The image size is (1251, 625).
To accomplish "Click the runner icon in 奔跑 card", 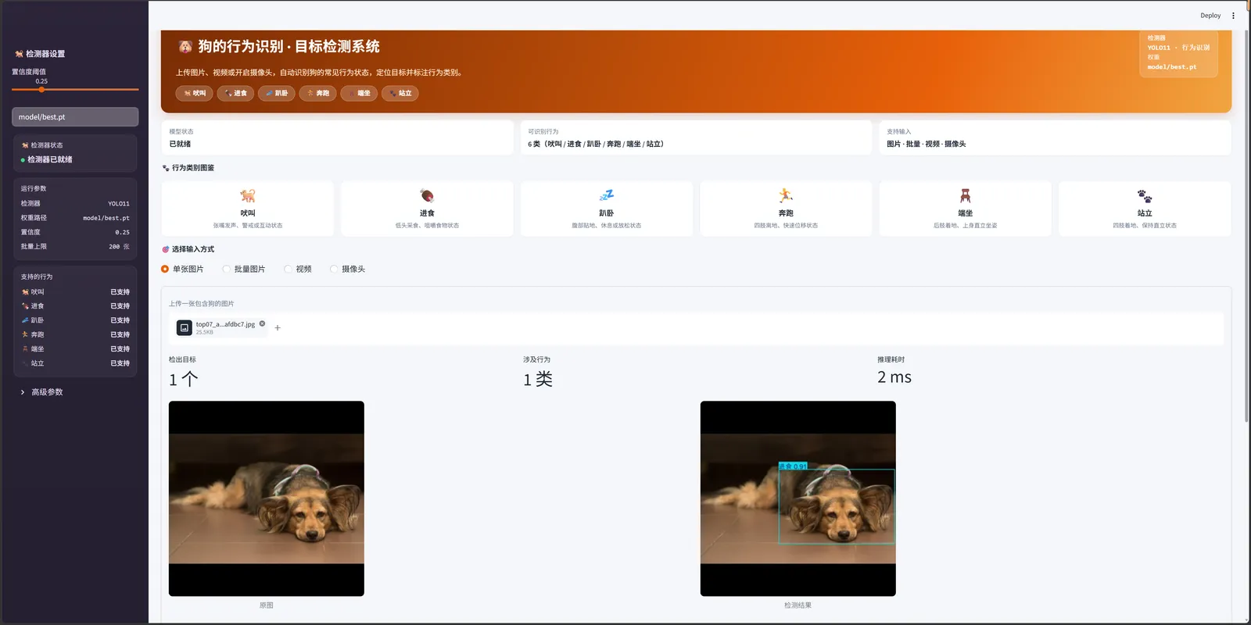I will (x=786, y=195).
